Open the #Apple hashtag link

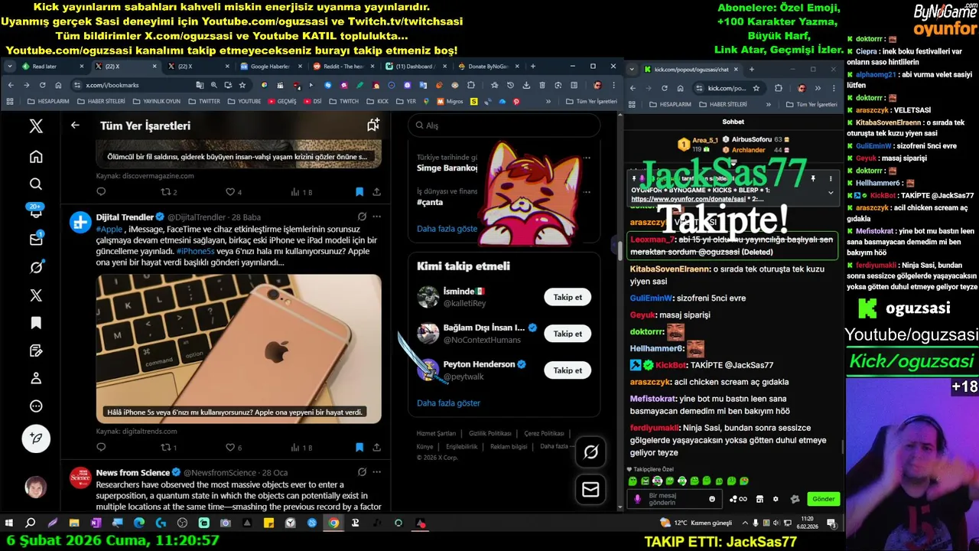(109, 229)
